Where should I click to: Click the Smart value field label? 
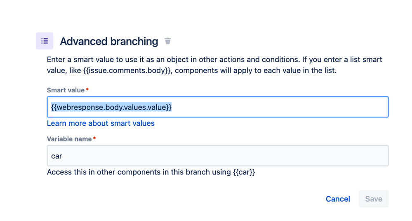pyautogui.click(x=66, y=90)
